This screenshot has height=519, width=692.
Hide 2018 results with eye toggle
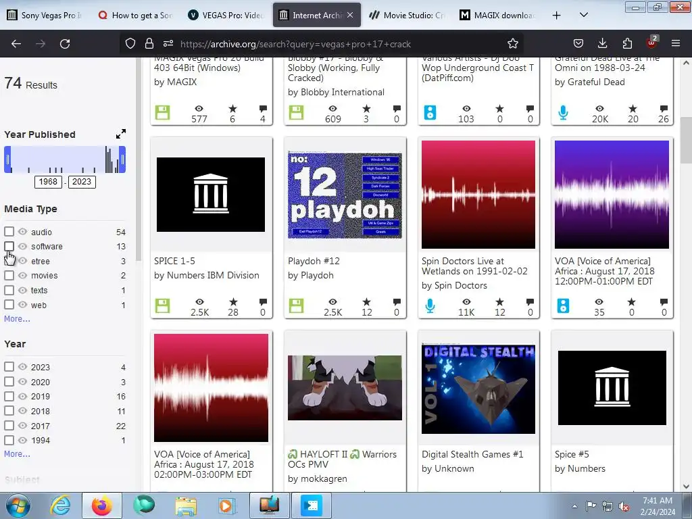click(x=22, y=411)
